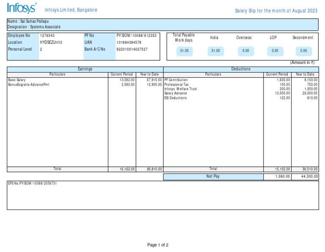Screen dimensions: 325x252
Task: Click location value HYDSEZUnit3
Action: point(51,42)
